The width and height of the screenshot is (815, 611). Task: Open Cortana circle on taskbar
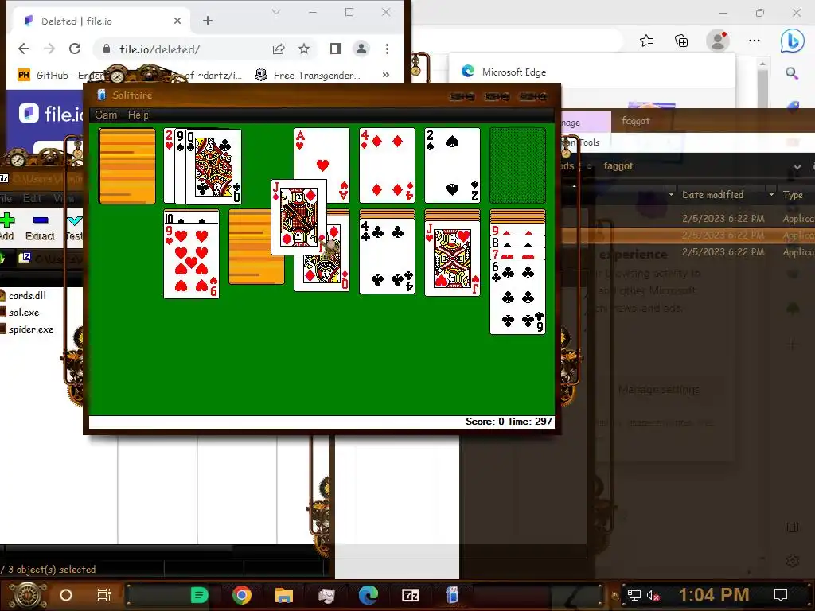coord(66,595)
